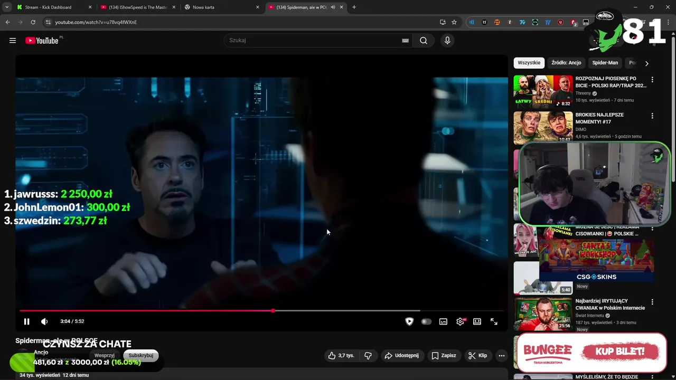Toggle the autoplay switch in player
Image resolution: width=676 pixels, height=380 pixels.
[426, 321]
